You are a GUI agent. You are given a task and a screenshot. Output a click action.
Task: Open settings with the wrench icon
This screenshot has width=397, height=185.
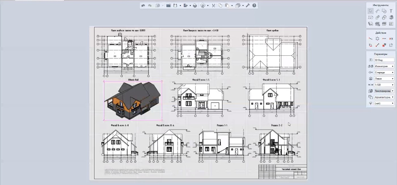point(248,5)
